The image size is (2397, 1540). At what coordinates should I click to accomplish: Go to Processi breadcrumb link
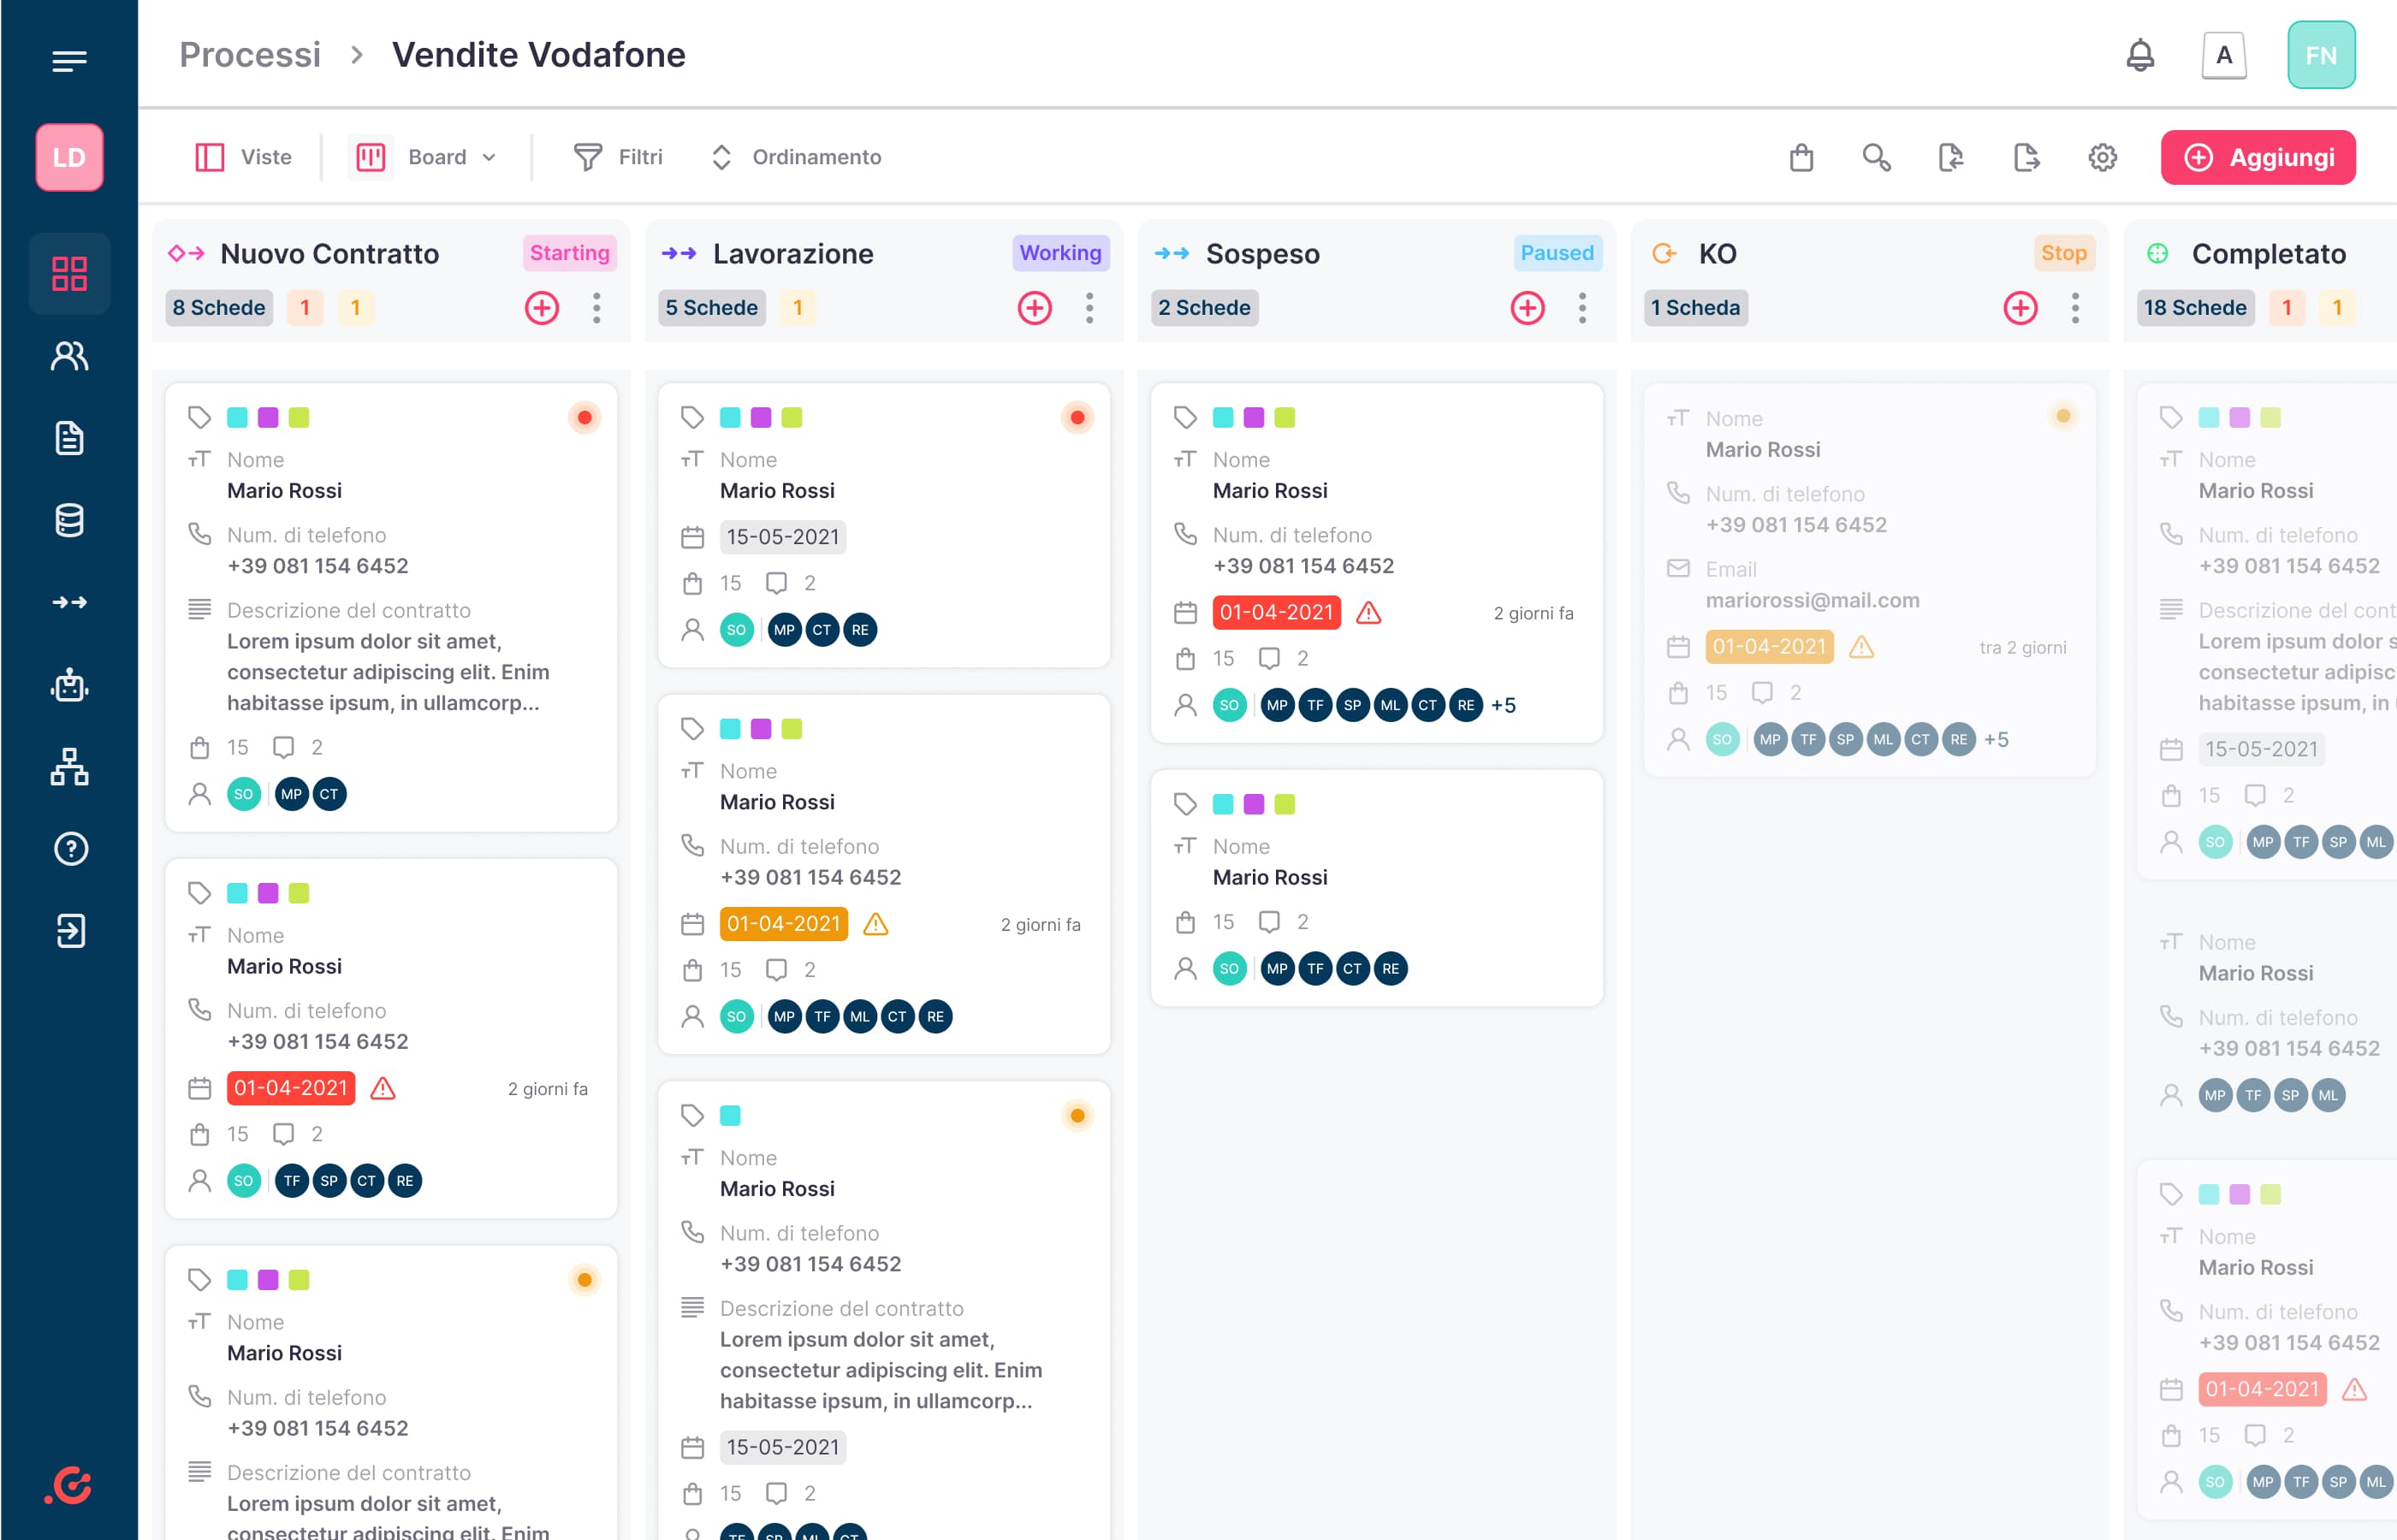(250, 55)
